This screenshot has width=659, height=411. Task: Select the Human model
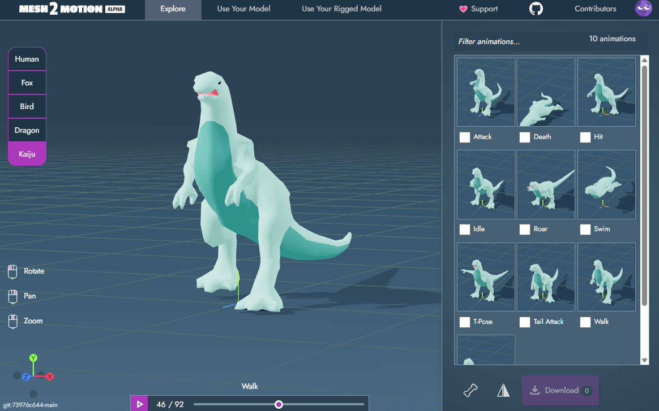point(27,59)
